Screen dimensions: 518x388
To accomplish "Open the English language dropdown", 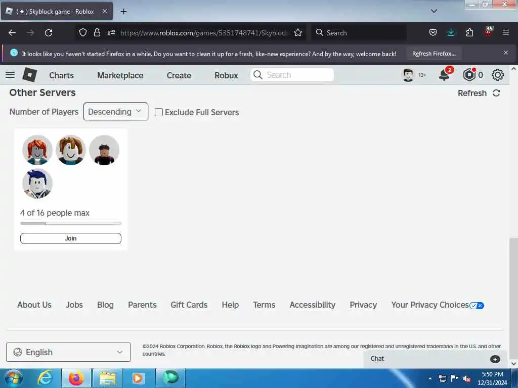I will coord(68,352).
